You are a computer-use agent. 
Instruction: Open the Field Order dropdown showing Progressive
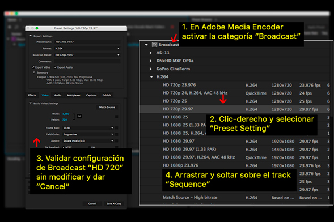tap(88, 134)
